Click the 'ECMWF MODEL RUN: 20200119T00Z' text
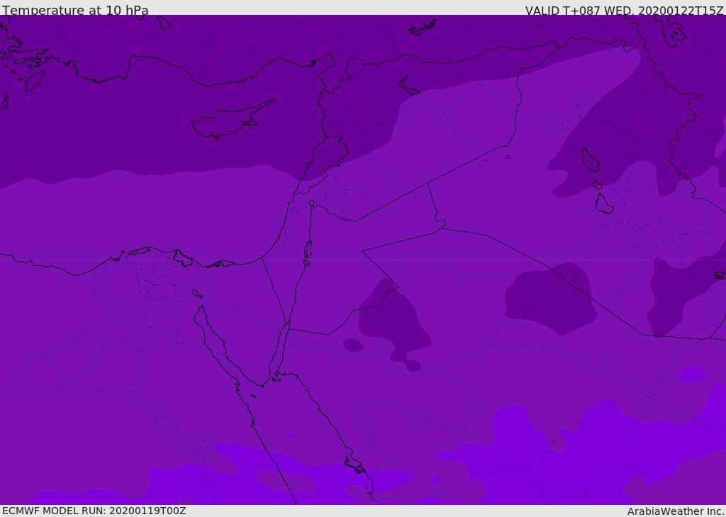Screen dimensions: 726x517 tap(94, 511)
